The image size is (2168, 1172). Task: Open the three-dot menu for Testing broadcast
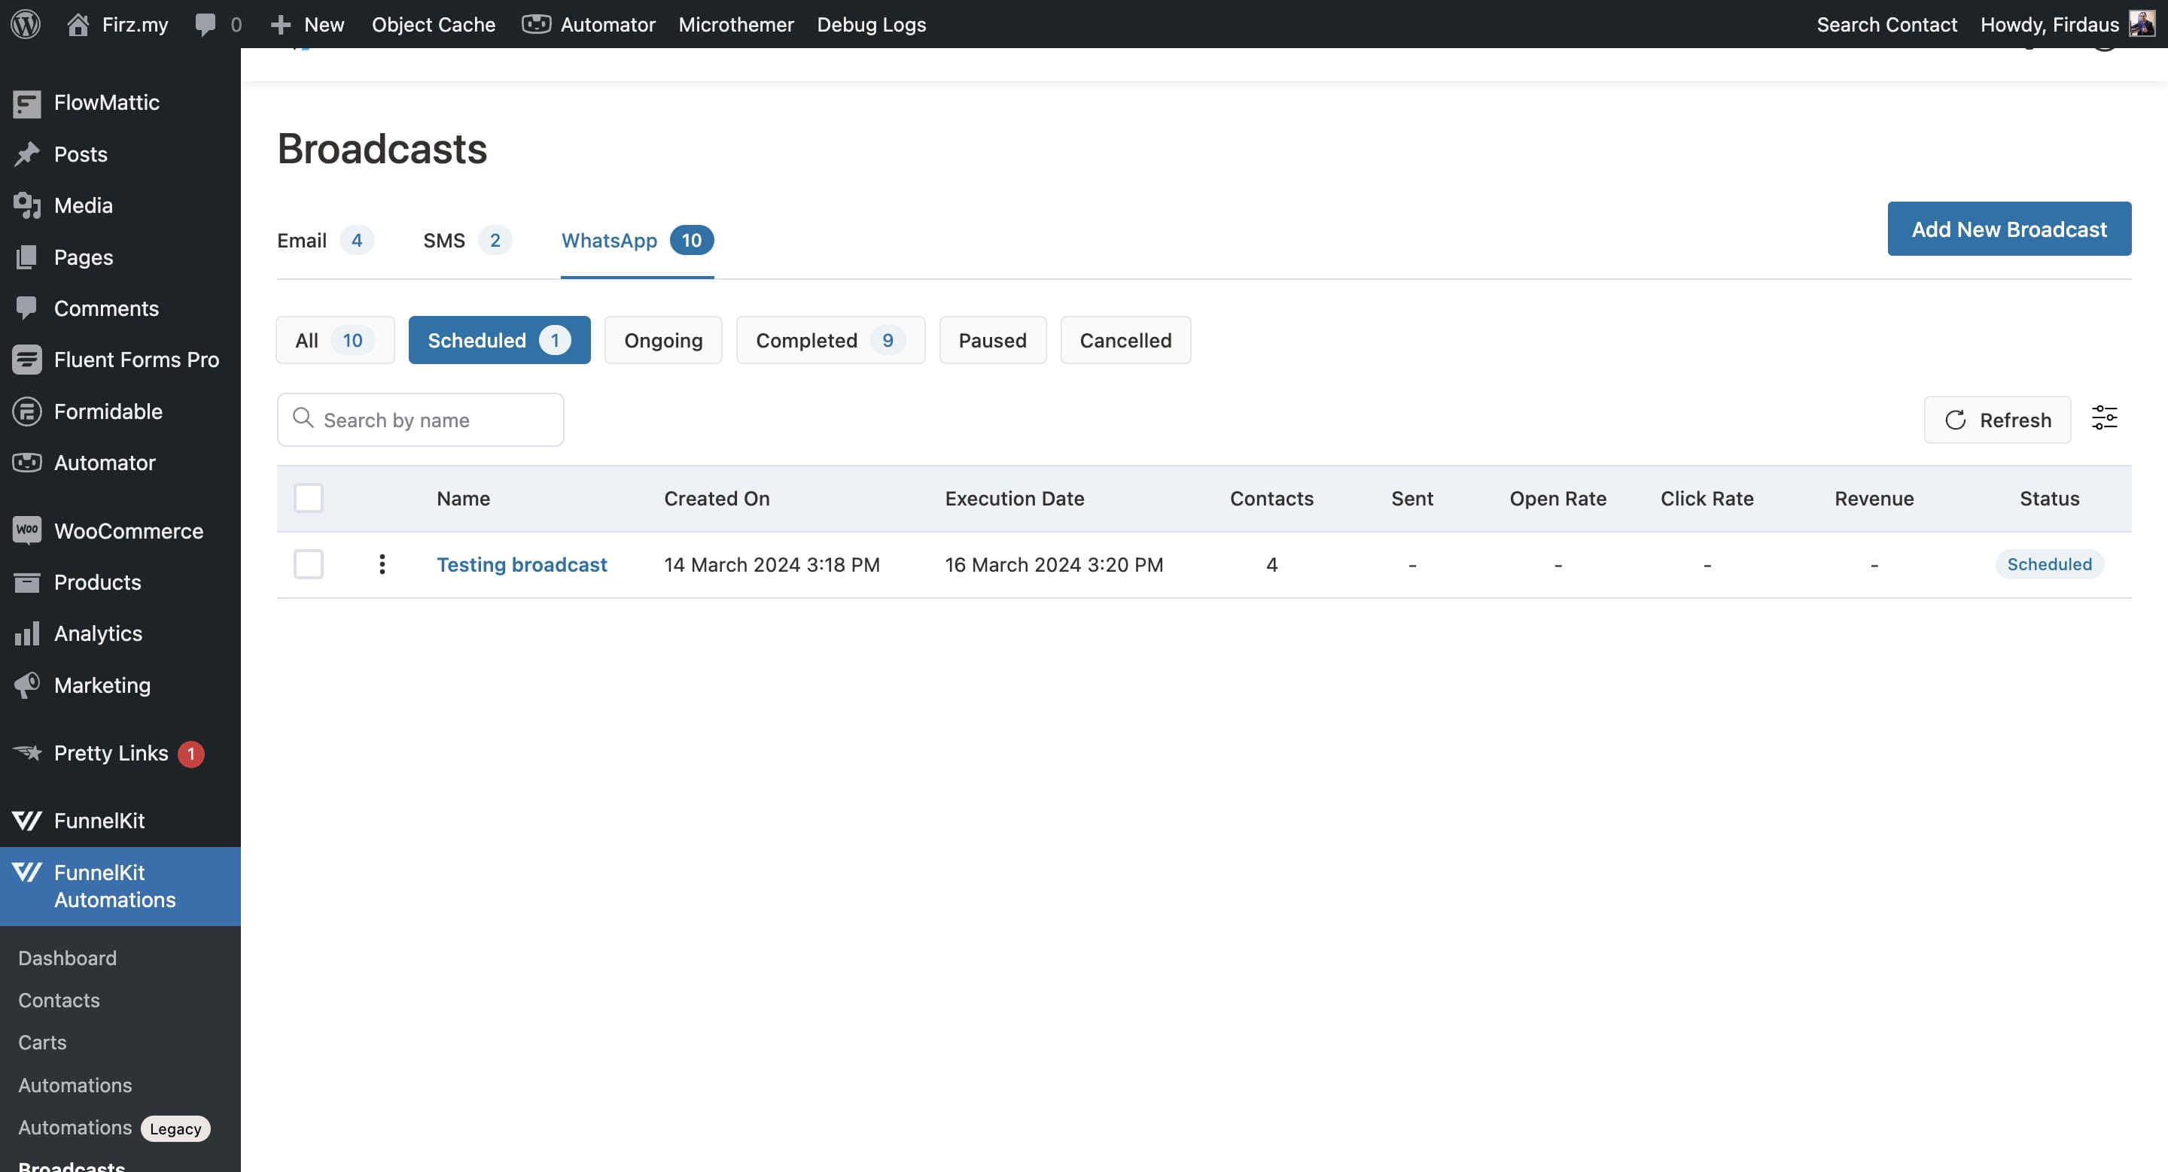coord(382,564)
